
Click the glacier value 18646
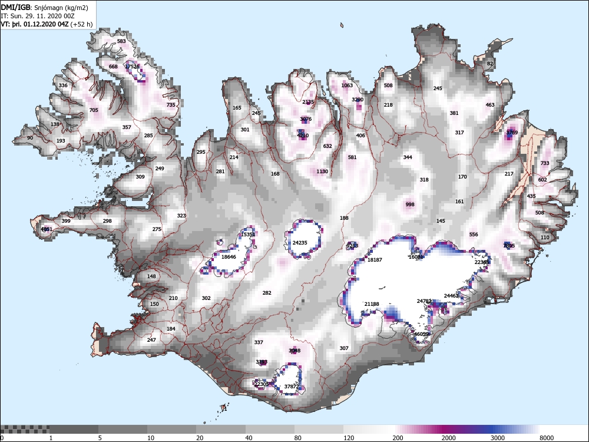pos(229,257)
